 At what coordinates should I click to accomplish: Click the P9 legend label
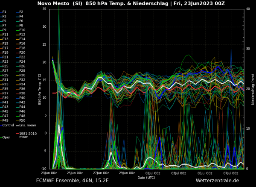point(4,30)
